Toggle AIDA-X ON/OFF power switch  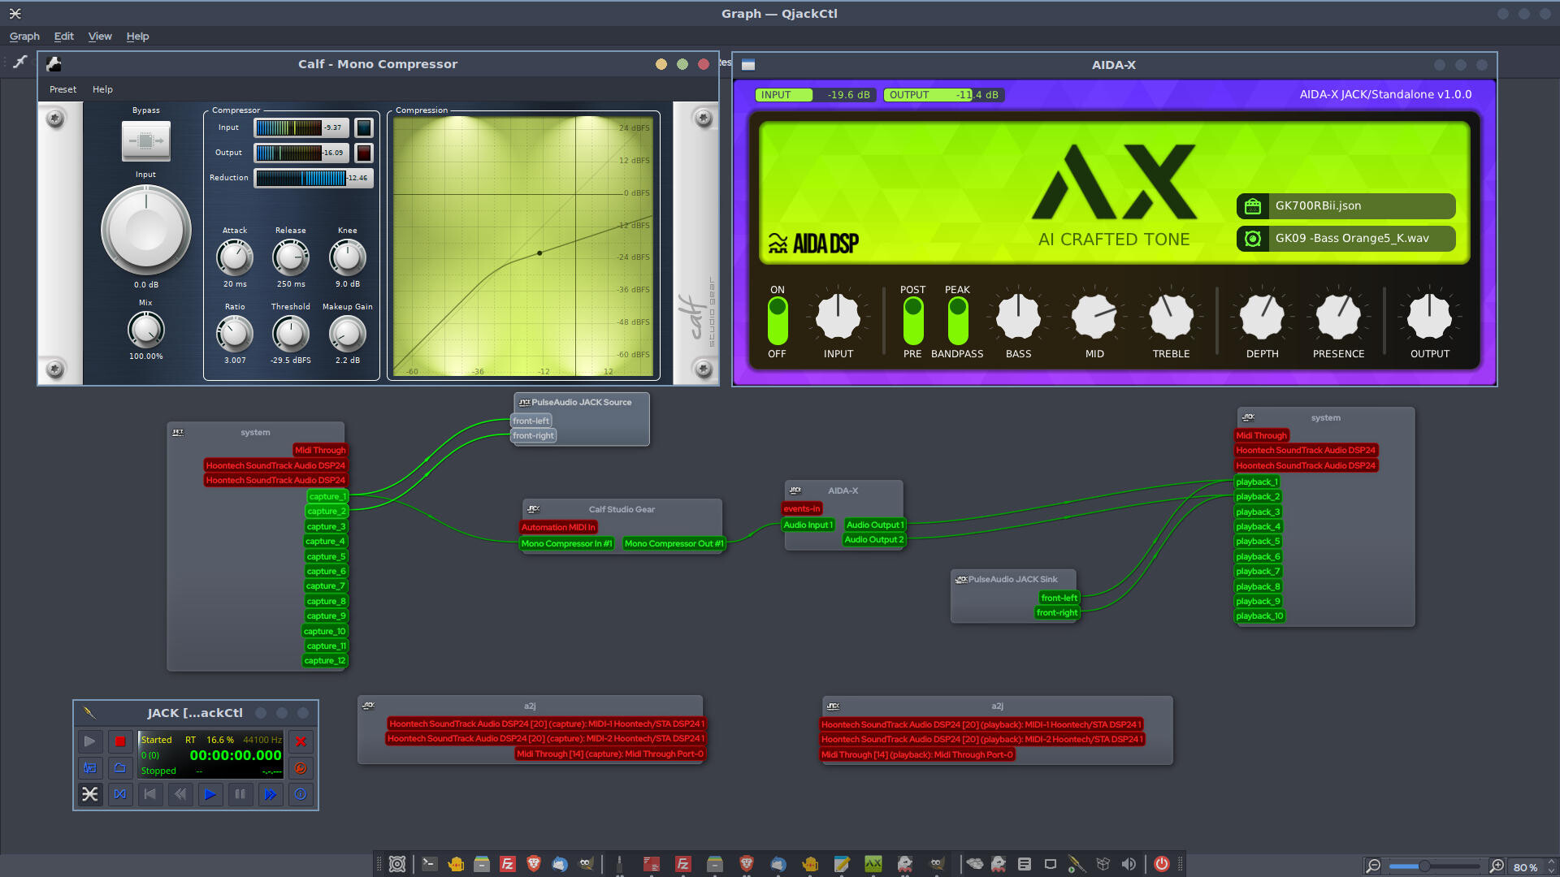point(778,321)
